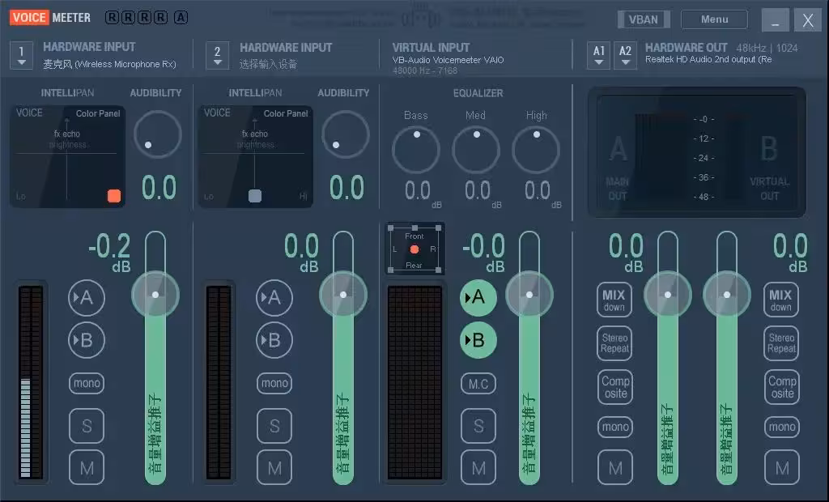Mute Hardware Input 2
The height and width of the screenshot is (502, 829).
(x=274, y=468)
